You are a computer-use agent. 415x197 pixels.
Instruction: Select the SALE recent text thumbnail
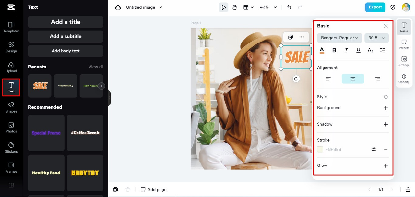tap(40, 86)
